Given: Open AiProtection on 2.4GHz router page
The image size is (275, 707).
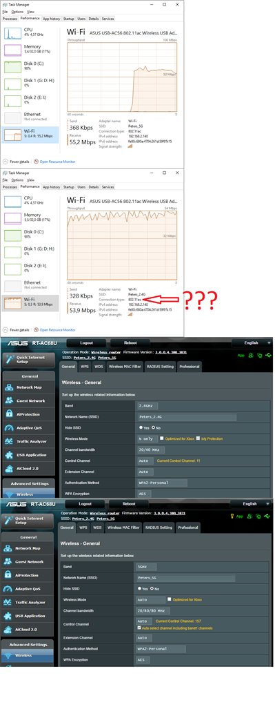Looking at the screenshot, I should click(28, 414).
